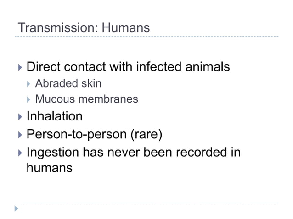Click the word (rare) in parentheses
Image resolution: width=293 pixels, height=219 pixels.
click(x=147, y=135)
